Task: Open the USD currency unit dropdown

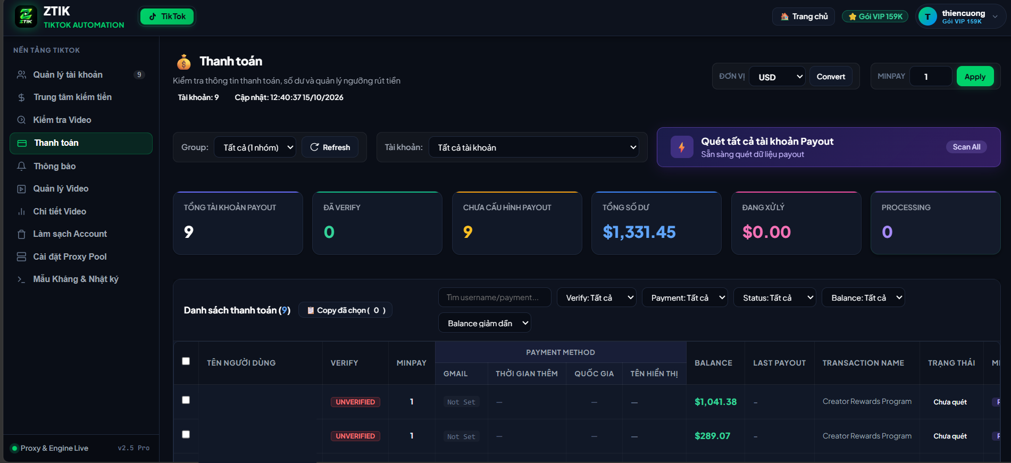Action: click(777, 77)
